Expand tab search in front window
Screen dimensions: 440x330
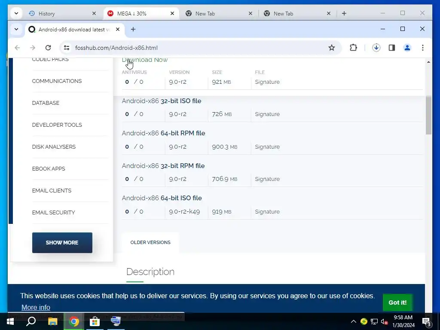tap(16, 29)
